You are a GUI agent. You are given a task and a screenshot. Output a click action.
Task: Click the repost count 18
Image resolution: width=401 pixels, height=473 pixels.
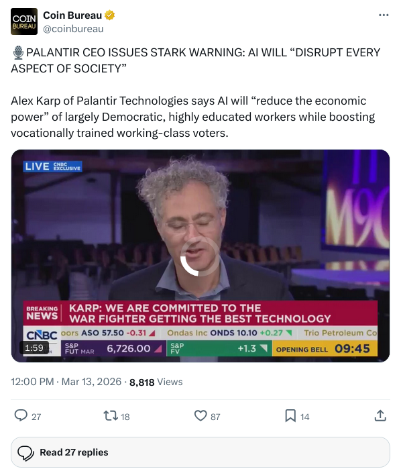[x=125, y=417]
